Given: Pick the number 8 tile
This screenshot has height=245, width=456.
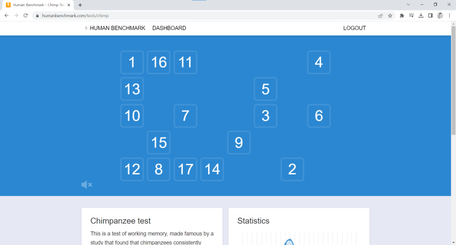Looking at the screenshot, I should click(x=159, y=169).
